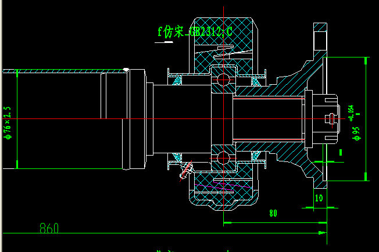Select the 10 flange thickness dimension
The height and width of the screenshot is (252, 379).
(318, 198)
